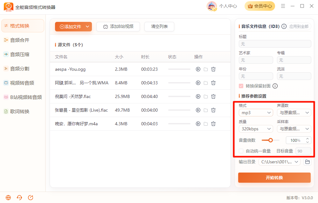
Task: Contact customer service headset icon
Action: (x=19, y=198)
